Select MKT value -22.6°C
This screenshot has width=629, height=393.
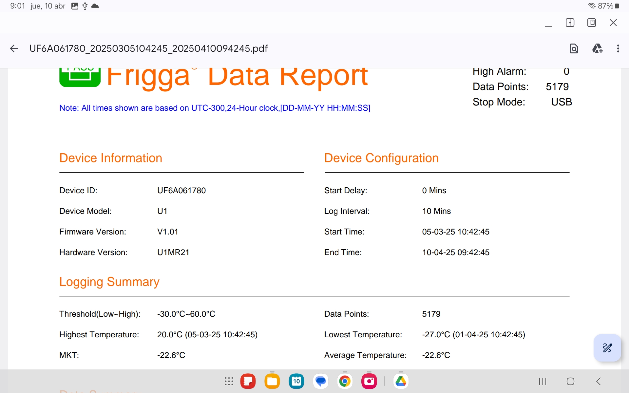[171, 355]
